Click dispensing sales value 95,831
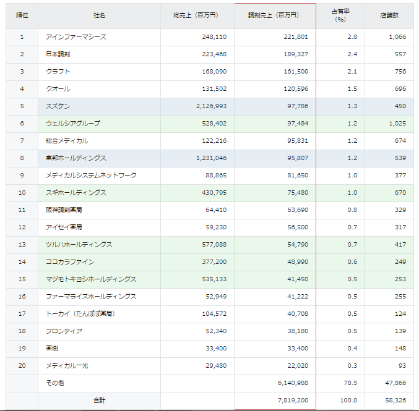The image size is (419, 411). [x=298, y=141]
